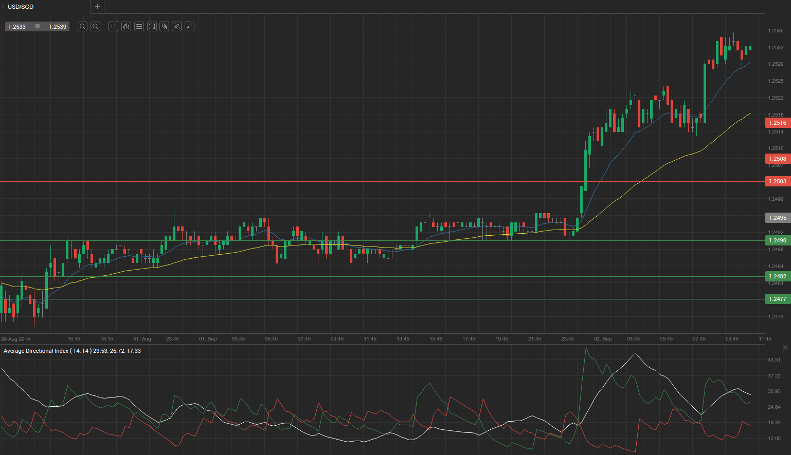This screenshot has height=455, width=791.
Task: Click the overlapping squares copy icon
Action: point(164,27)
